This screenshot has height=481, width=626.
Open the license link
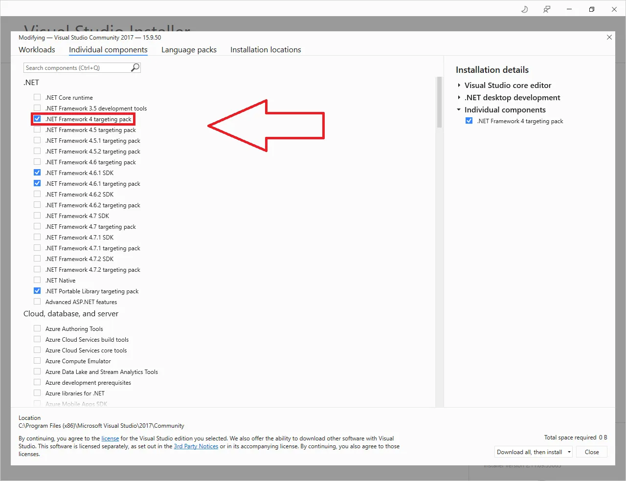click(110, 438)
